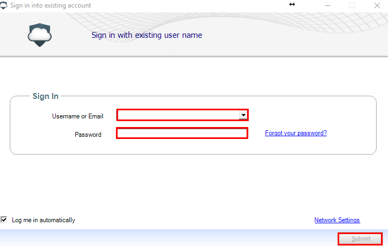Click the maximize window button
The width and height of the screenshot is (388, 246).
[x=352, y=5]
